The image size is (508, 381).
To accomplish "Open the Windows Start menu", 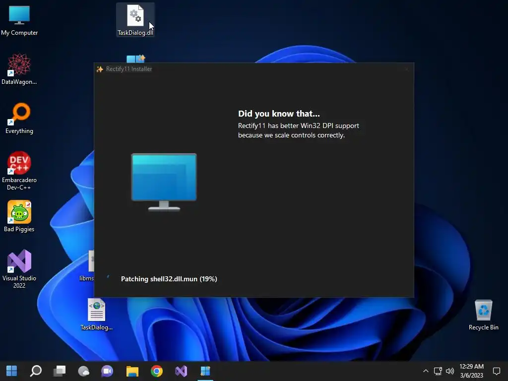I will click(x=12, y=371).
